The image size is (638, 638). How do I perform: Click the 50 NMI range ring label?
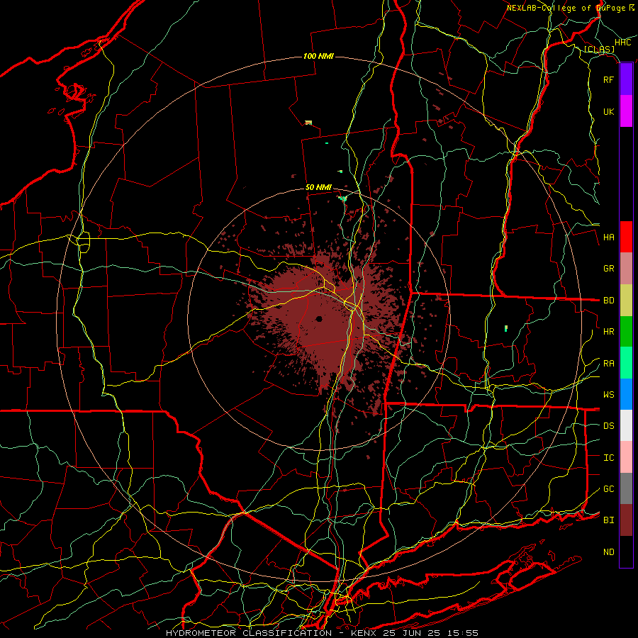coord(318,187)
